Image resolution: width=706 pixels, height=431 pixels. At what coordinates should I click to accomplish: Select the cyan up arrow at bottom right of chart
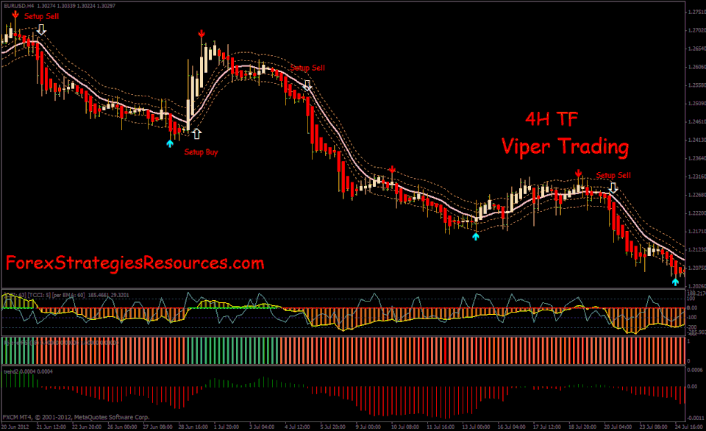click(x=674, y=280)
